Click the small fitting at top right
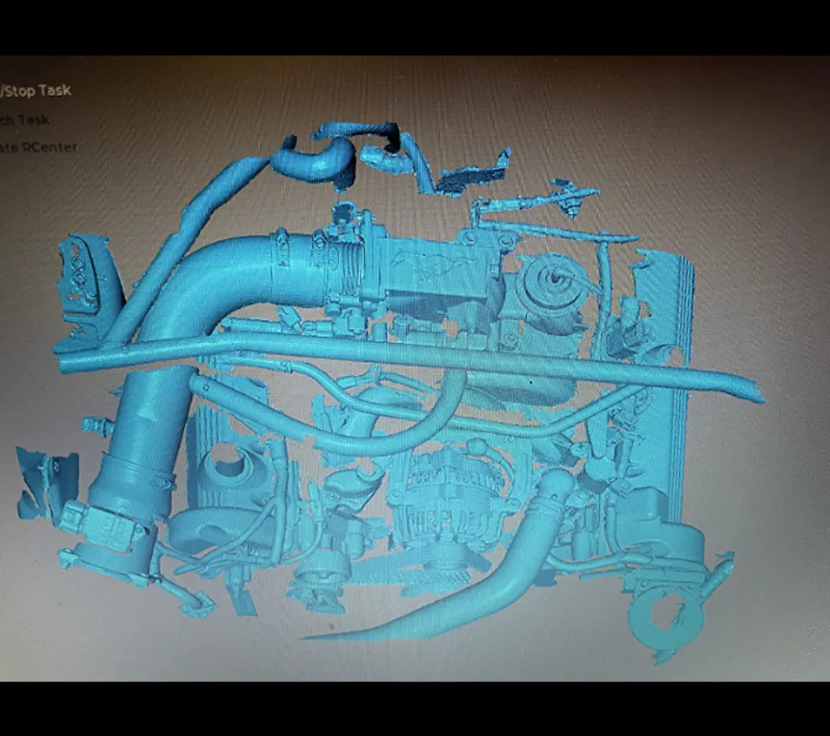This screenshot has height=736, width=830. pyautogui.click(x=571, y=196)
